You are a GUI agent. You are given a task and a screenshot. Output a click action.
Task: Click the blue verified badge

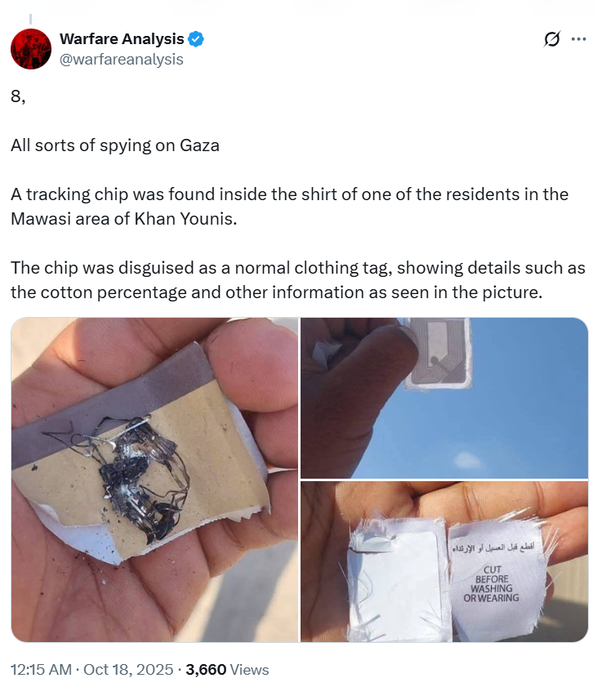196,39
